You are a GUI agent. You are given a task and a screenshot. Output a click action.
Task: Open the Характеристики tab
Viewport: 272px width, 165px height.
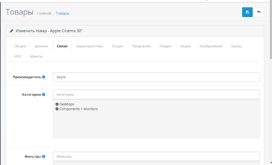(x=89, y=46)
